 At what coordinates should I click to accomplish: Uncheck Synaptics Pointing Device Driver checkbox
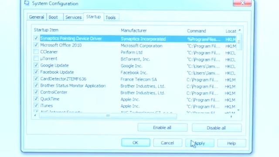[36, 38]
